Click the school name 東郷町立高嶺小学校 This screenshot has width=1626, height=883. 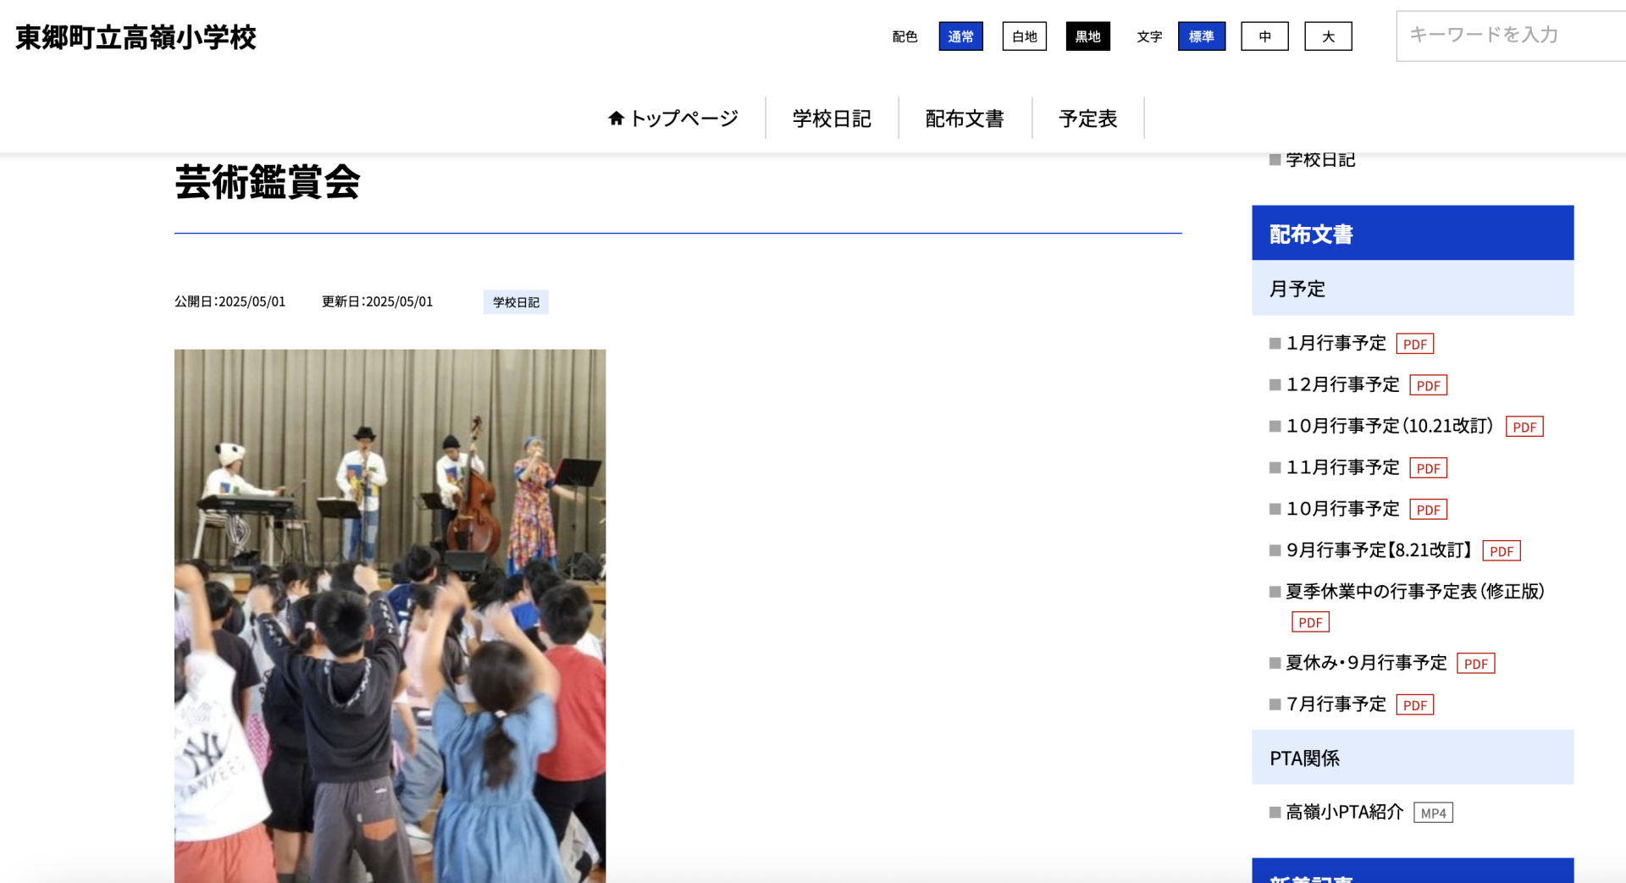pos(135,38)
